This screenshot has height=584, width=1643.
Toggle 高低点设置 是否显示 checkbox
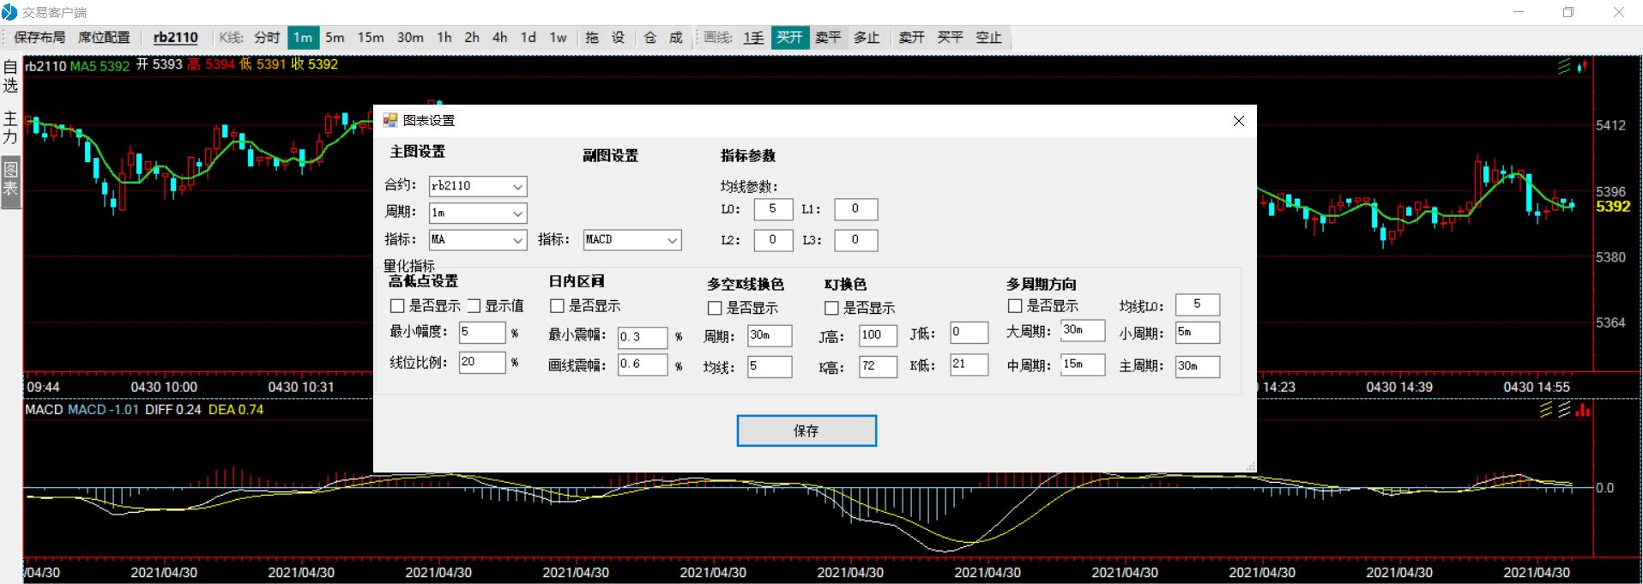(x=397, y=305)
